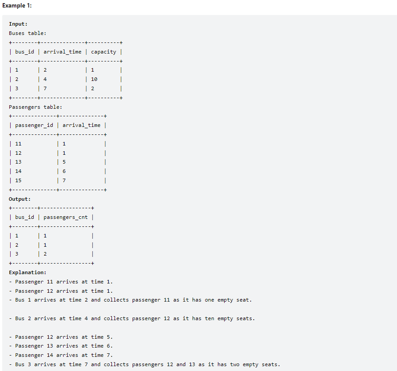This screenshot has width=397, height=371.
Task: Click the capacity column header
Action: point(103,52)
